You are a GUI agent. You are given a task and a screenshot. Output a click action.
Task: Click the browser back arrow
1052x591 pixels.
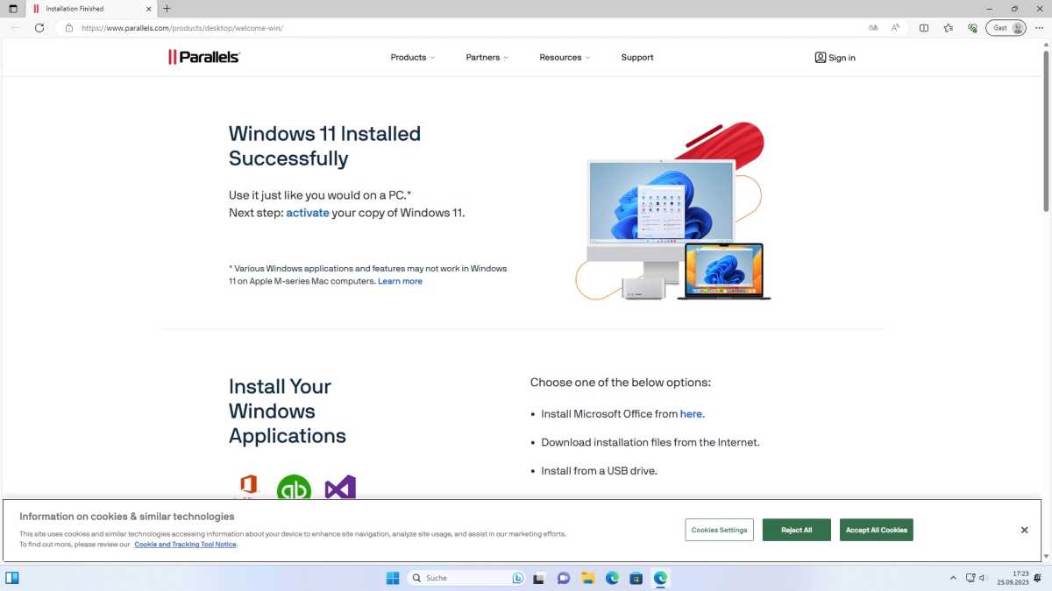(15, 28)
